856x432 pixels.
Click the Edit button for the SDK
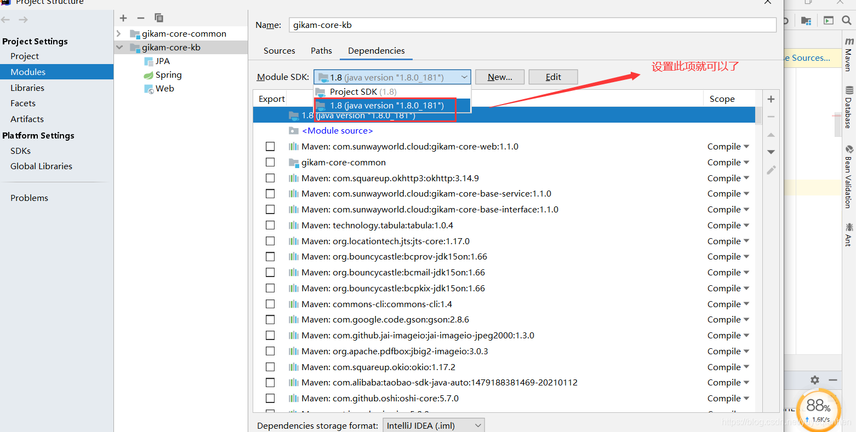[x=553, y=77]
